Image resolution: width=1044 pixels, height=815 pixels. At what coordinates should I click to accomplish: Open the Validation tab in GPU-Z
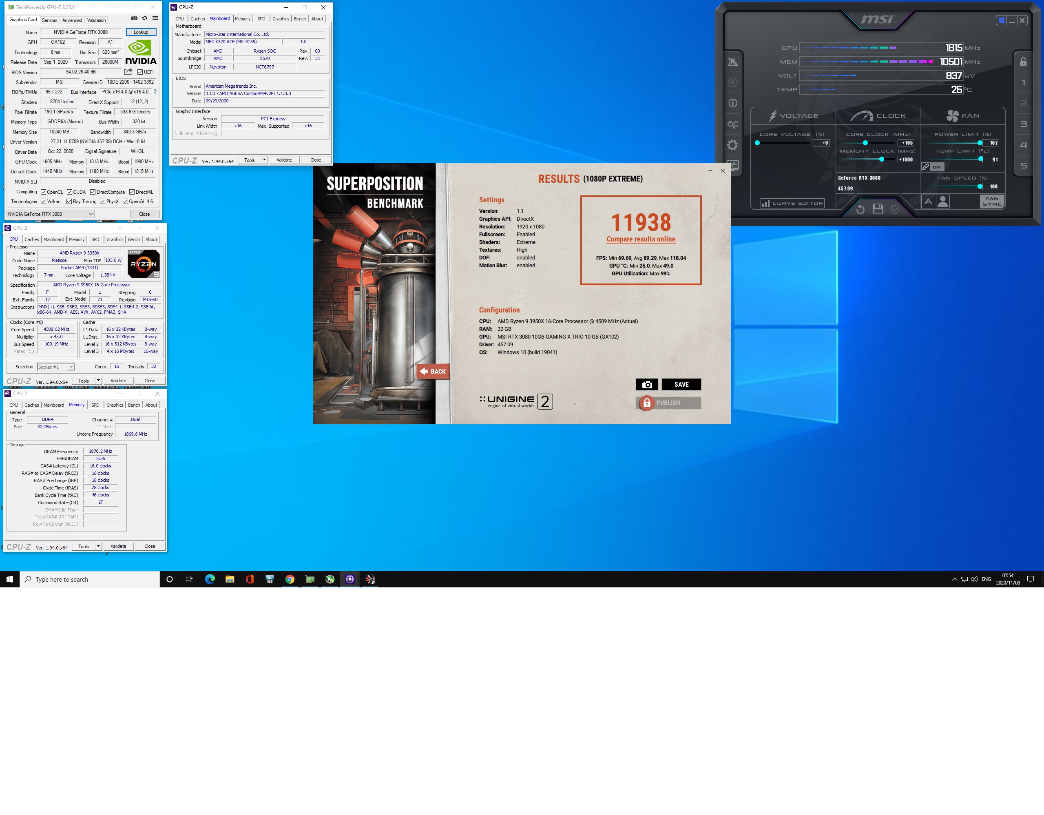[x=97, y=20]
